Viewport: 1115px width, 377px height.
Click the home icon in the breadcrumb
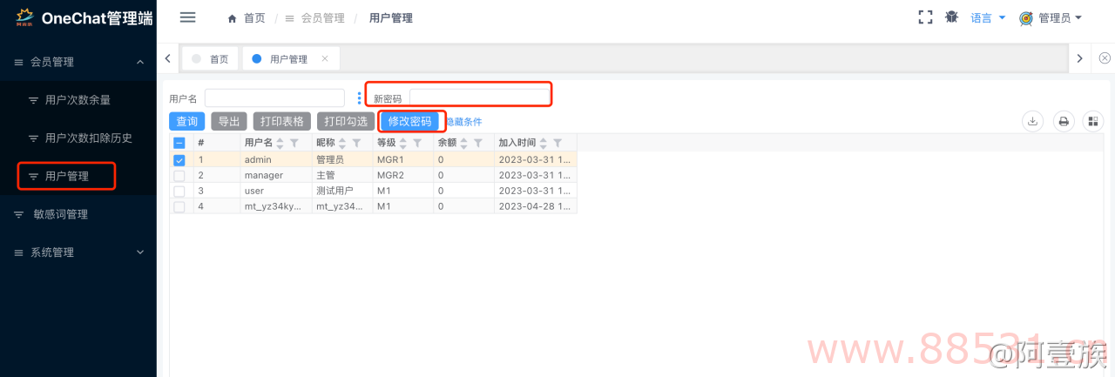tap(232, 18)
